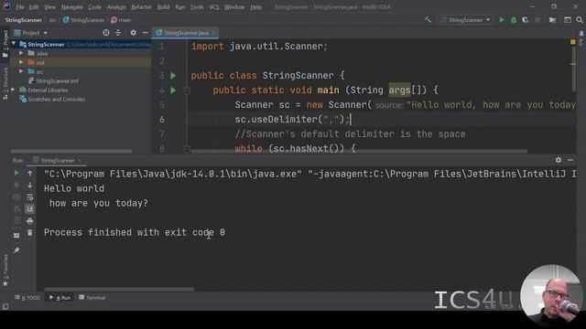Hide the Project tool window
Image resolution: width=586 pixels, height=329 pixels.
click(145, 33)
